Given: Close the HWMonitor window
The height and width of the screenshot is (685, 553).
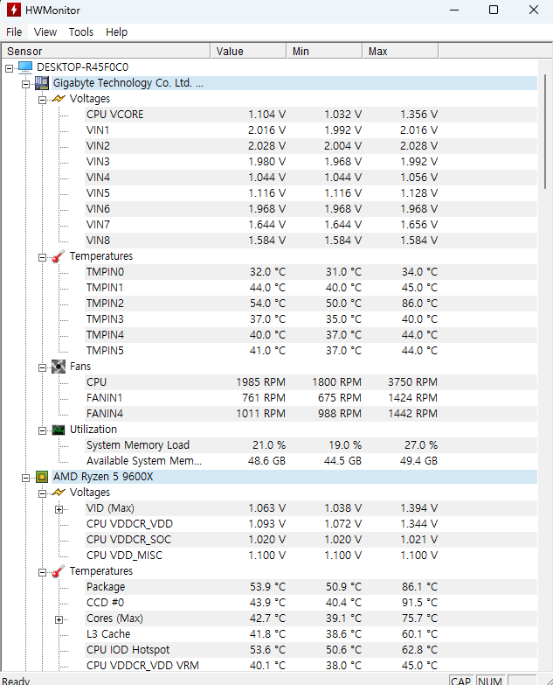Looking at the screenshot, I should [534, 10].
